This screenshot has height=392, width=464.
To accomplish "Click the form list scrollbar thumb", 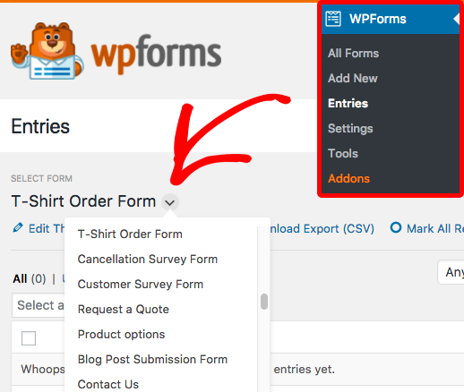I will [x=264, y=302].
